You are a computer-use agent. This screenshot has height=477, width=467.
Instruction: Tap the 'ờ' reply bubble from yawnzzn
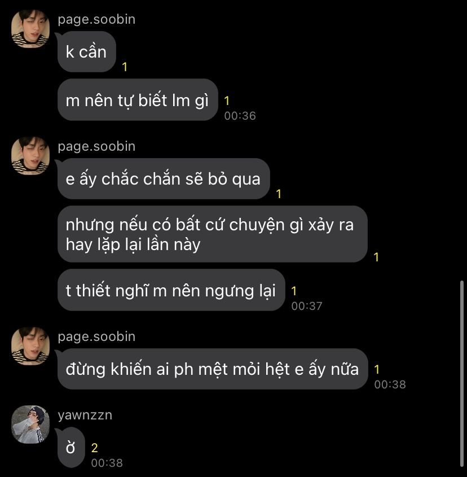coord(71,448)
